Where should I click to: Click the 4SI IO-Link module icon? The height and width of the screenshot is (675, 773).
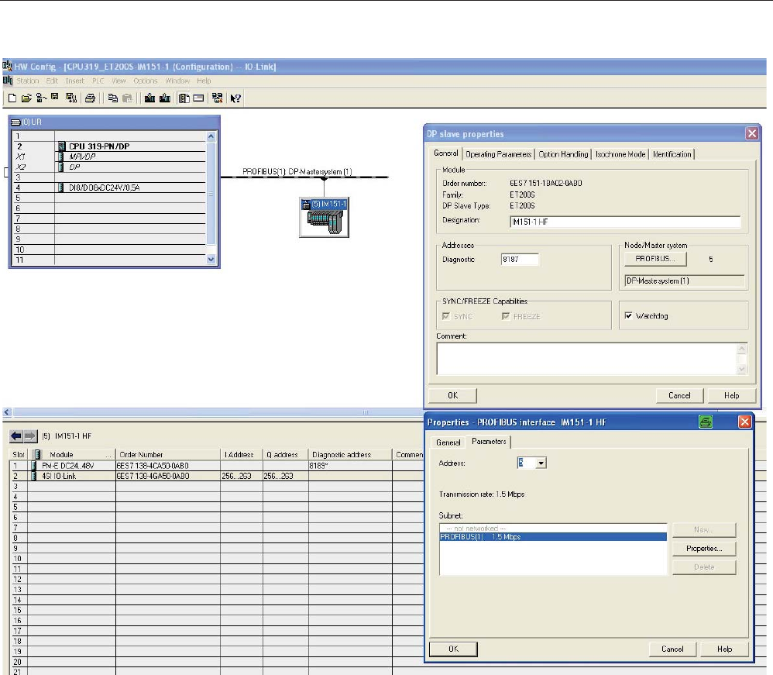pos(33,476)
